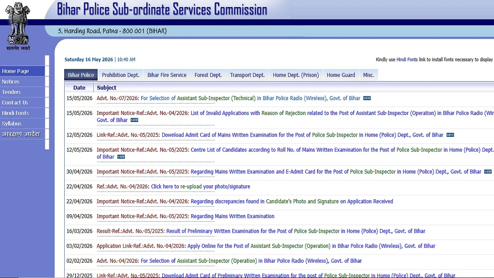Switch to Bihar Fire Service tab
The image size is (494, 278).
tap(167, 75)
